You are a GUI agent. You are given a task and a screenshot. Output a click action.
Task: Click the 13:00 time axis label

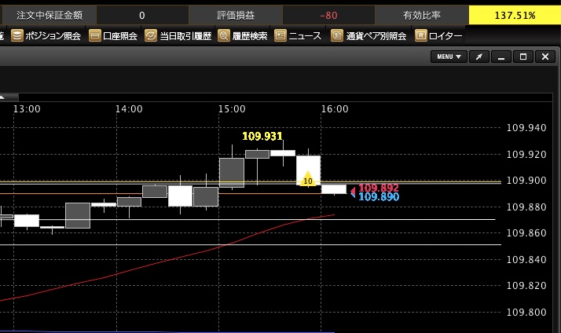27,108
